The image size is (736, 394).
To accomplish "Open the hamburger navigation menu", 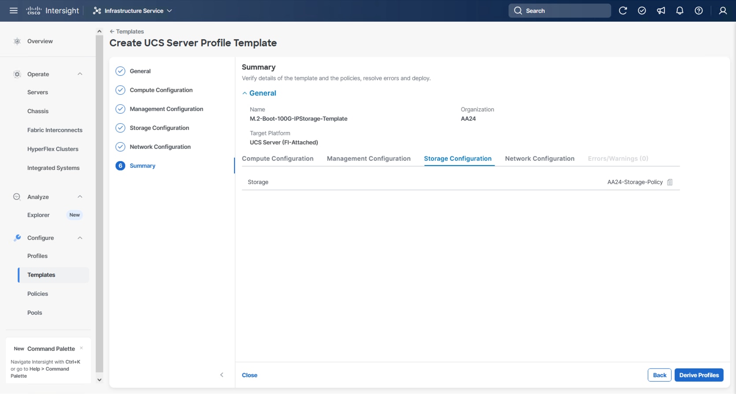I will point(14,11).
